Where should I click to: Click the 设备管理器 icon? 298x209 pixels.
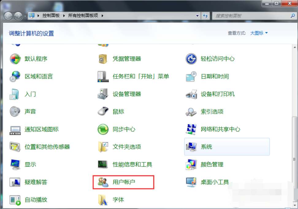pos(102,94)
